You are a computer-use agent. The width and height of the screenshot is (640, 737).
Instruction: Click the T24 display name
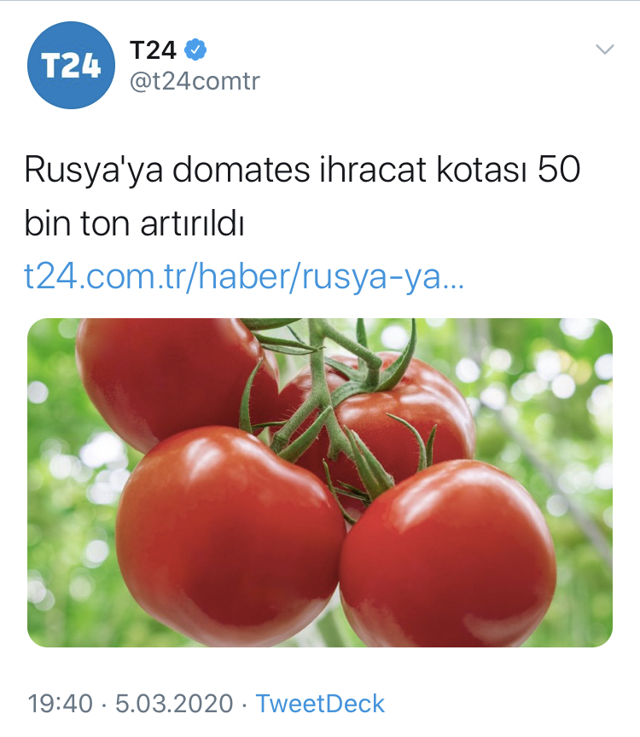pyautogui.click(x=153, y=49)
